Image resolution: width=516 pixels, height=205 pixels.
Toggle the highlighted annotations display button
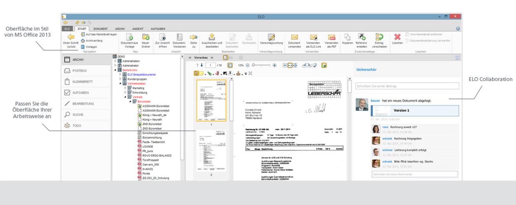324,65
